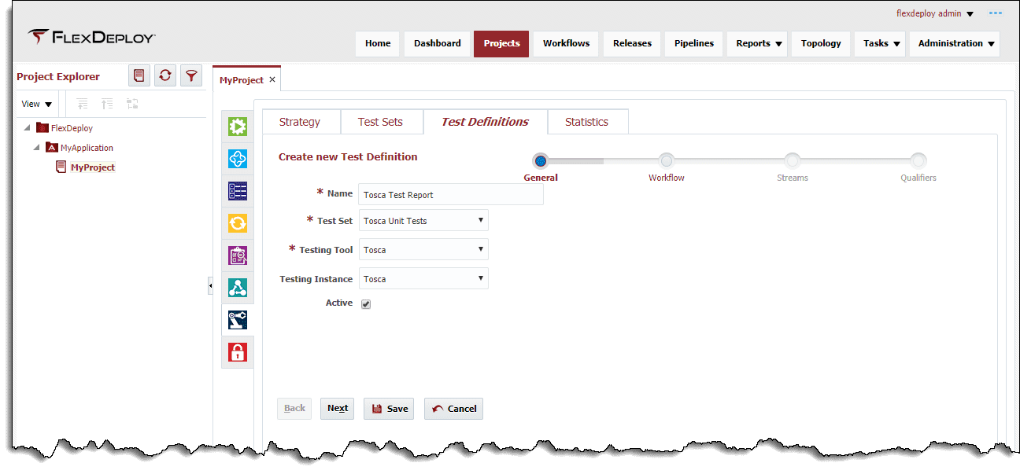Collapse the MyApplication tree node
Image resolution: width=1020 pixels, height=474 pixels.
[37, 147]
